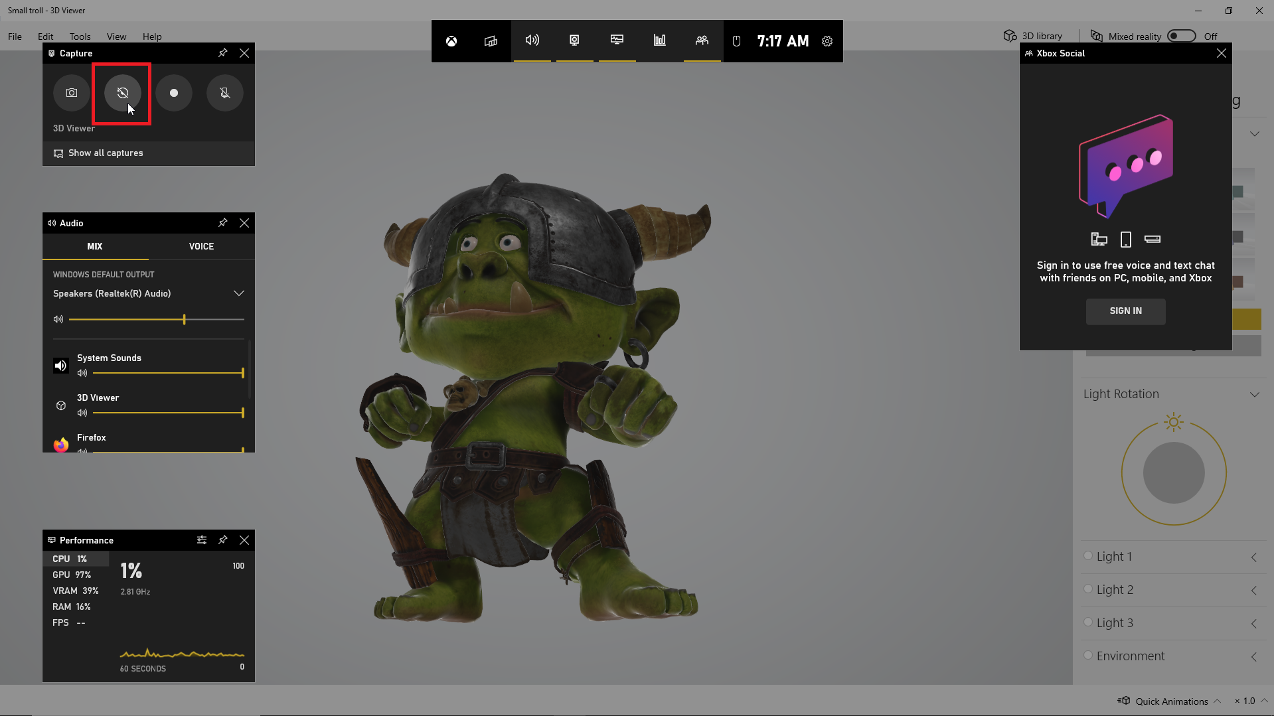Viewport: 1274px width, 716px height.
Task: Toggle Mixed reality switch
Action: pos(1182,36)
